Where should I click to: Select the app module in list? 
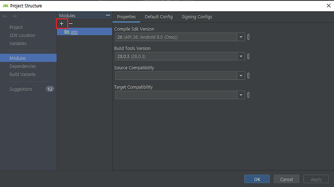[x=84, y=32]
